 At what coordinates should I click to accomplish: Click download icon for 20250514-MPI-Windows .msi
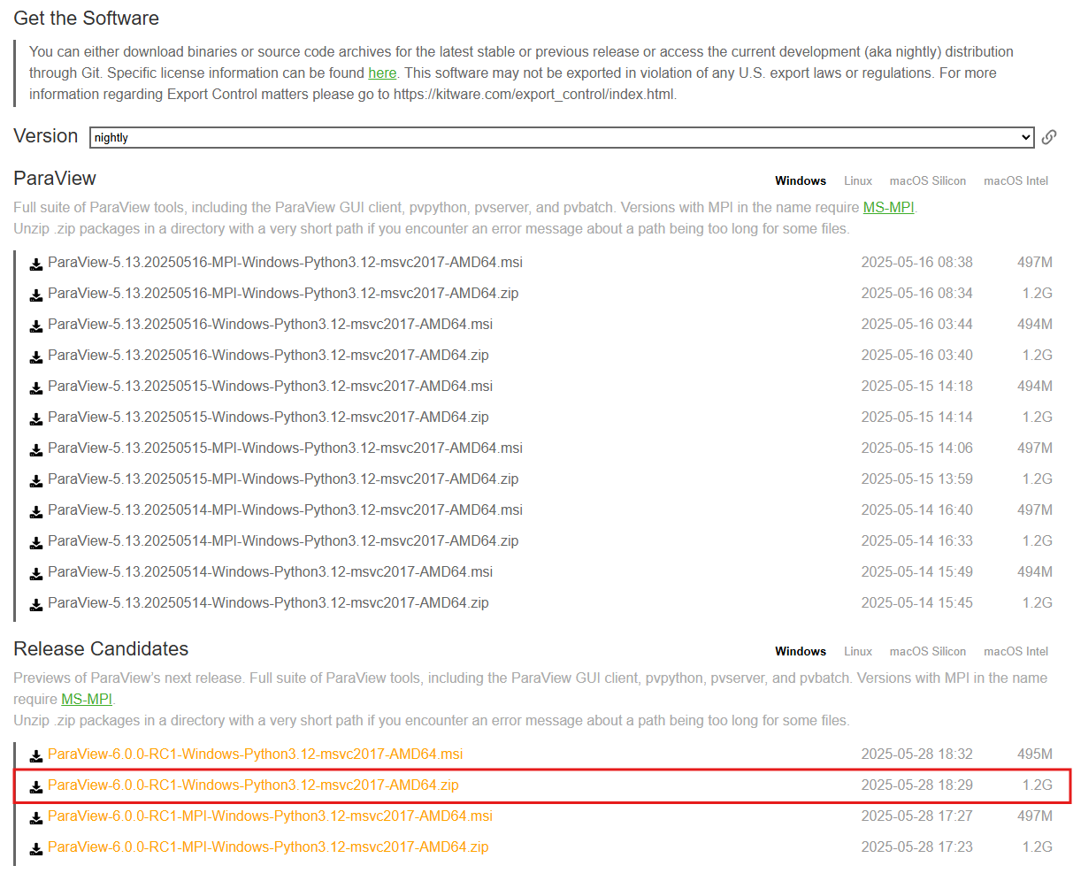36,512
